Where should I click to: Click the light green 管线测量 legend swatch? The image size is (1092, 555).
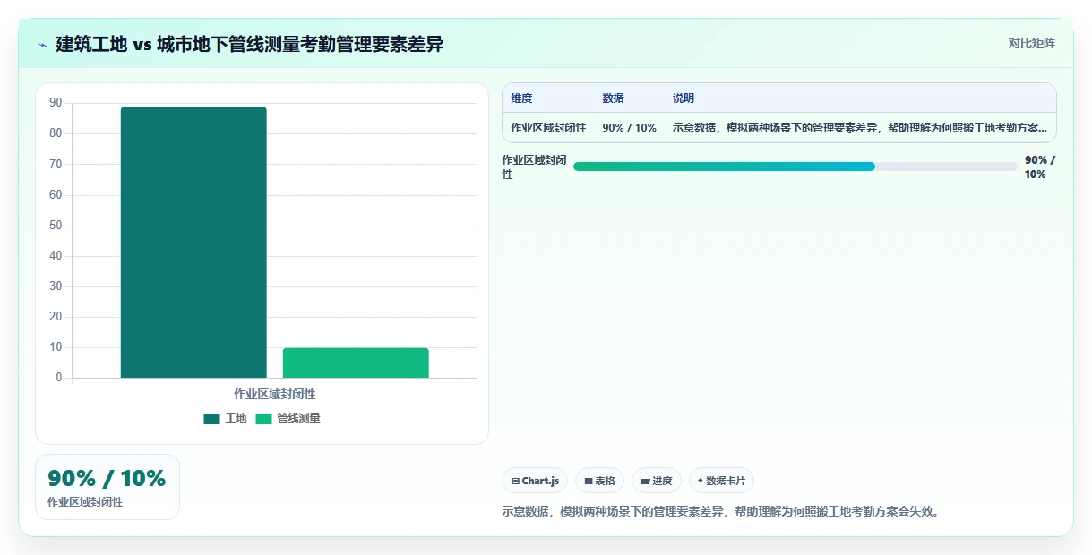click(x=263, y=418)
